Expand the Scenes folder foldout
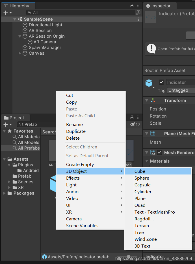The image size is (195, 264). [9, 182]
